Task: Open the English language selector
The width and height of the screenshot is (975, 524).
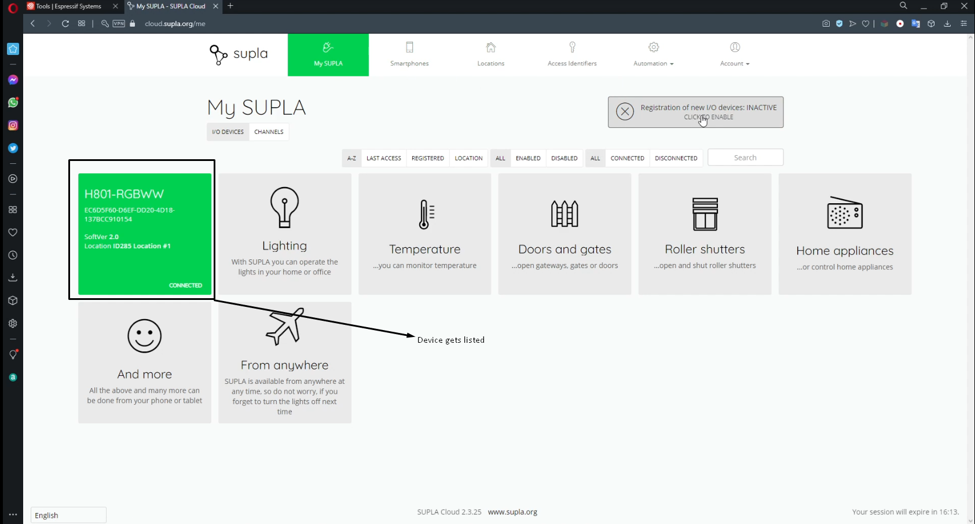Action: coord(68,515)
